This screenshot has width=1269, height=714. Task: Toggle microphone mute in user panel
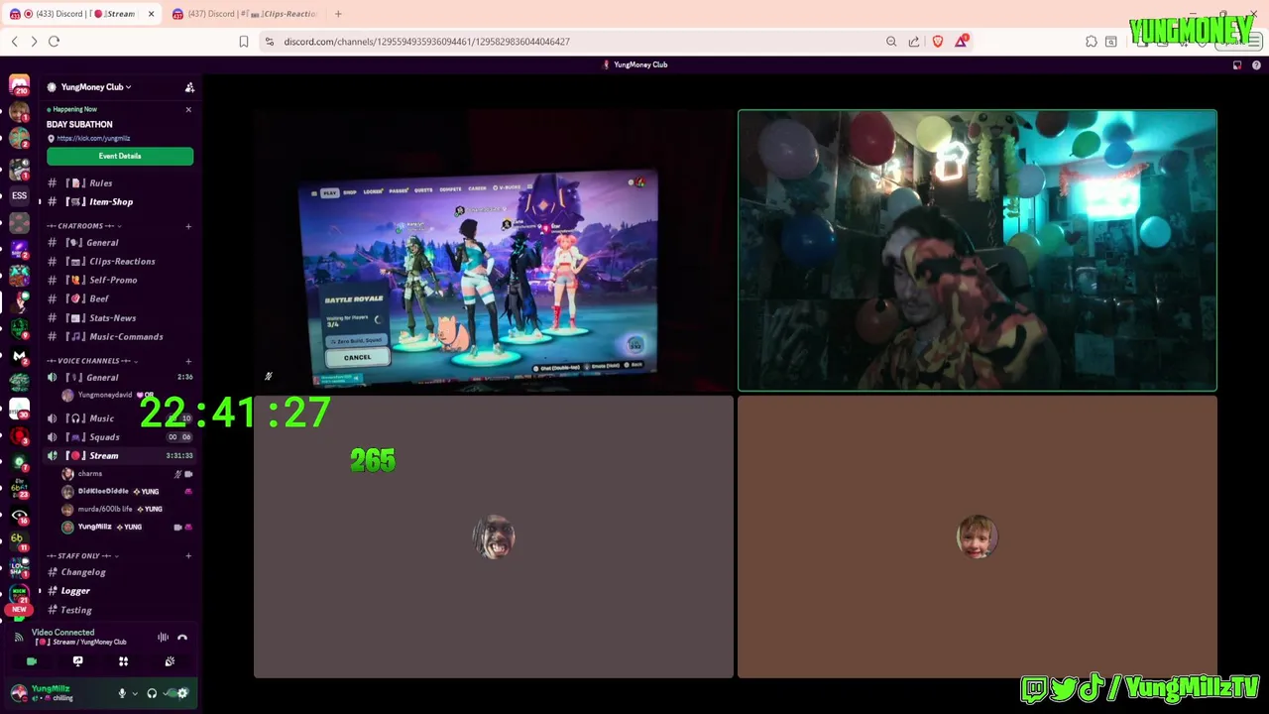pos(122,693)
